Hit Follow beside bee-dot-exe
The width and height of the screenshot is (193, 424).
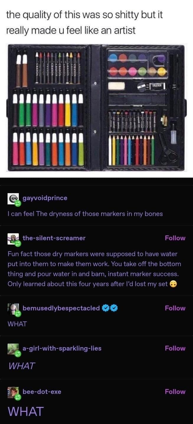point(175,392)
